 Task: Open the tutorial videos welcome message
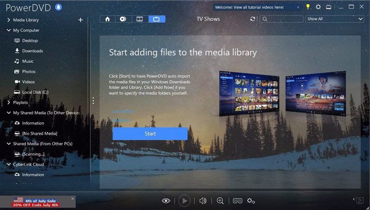pyautogui.click(x=249, y=7)
